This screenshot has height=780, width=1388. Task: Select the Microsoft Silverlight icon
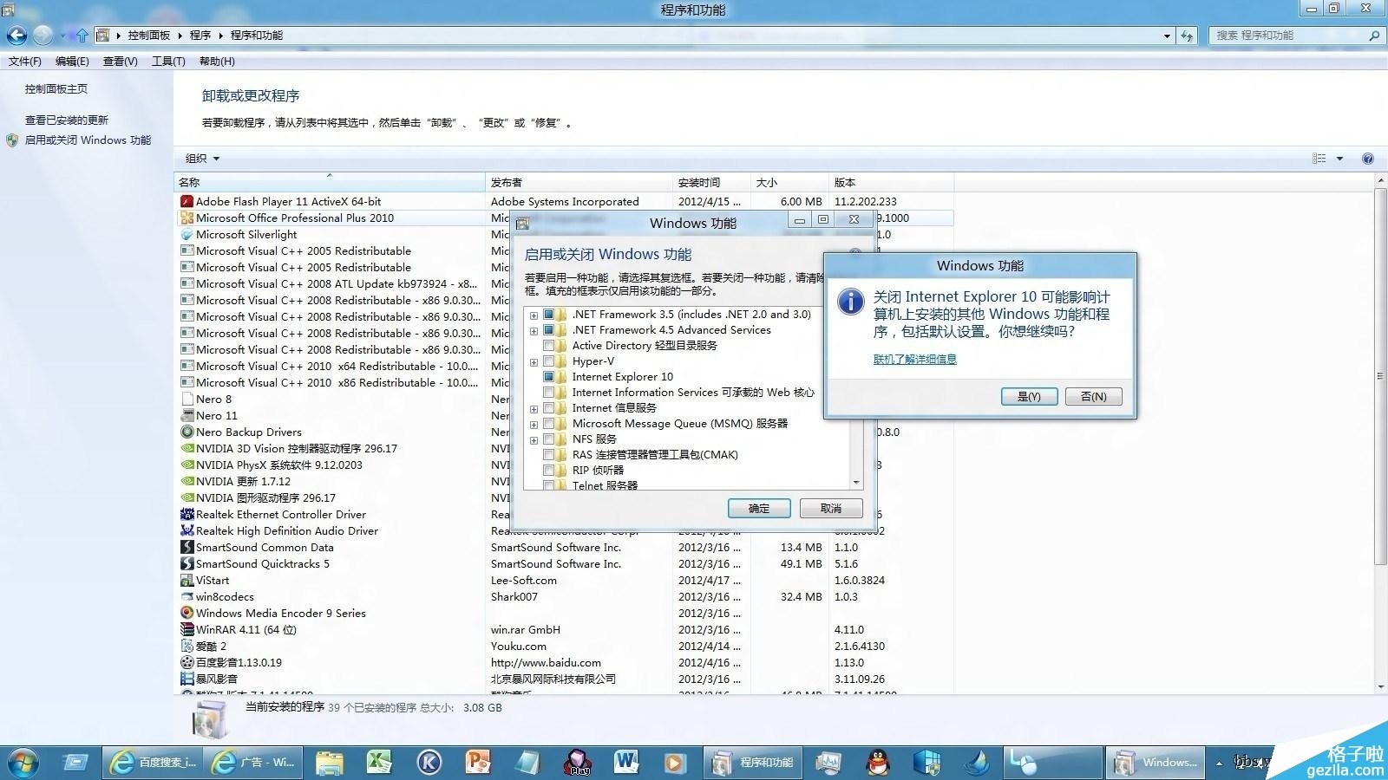click(x=187, y=234)
